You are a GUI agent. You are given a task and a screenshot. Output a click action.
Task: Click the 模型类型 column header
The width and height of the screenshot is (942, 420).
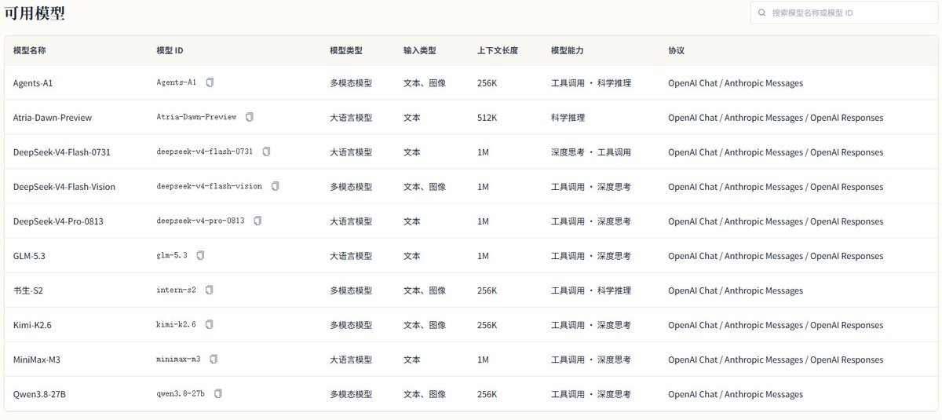point(346,50)
